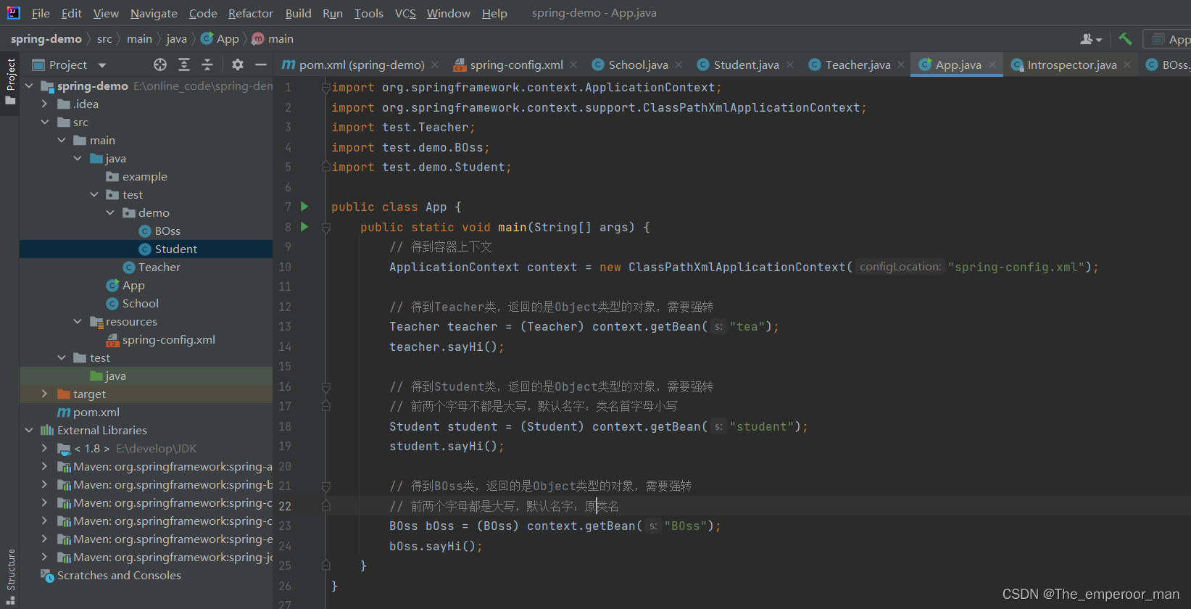Close the School.java editor tab
Screen dimensions: 1191x609
pos(679,65)
